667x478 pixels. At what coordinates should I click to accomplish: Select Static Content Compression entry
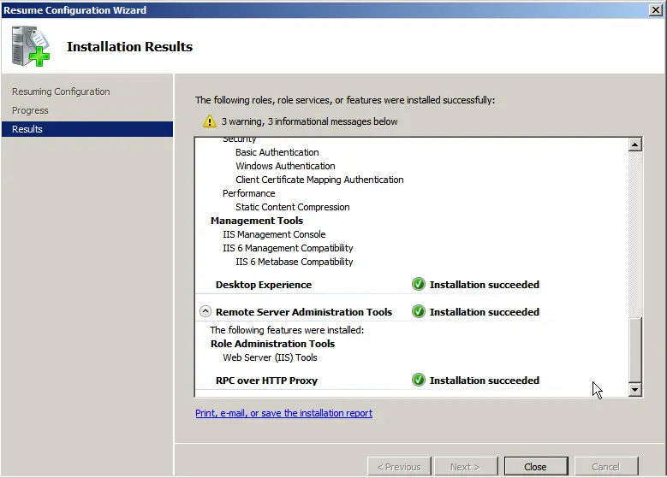pyautogui.click(x=292, y=207)
